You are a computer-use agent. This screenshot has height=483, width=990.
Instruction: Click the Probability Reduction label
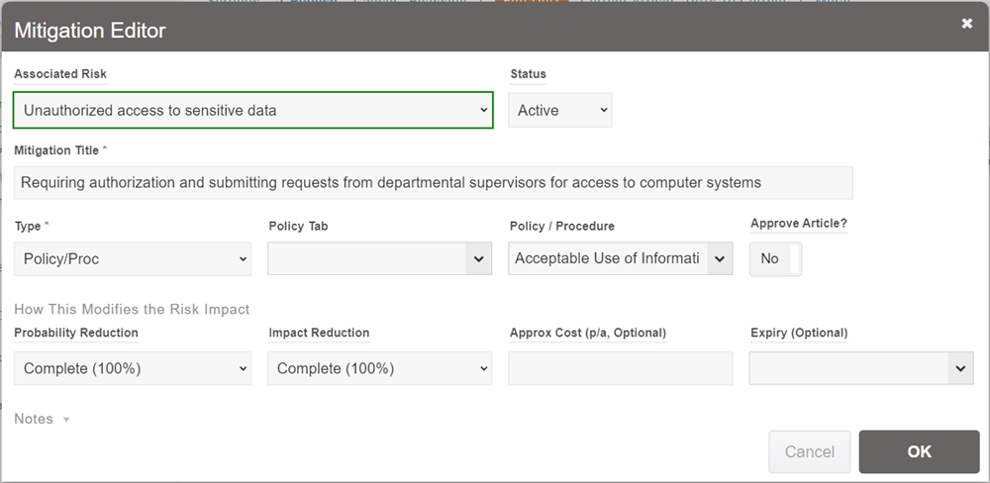(x=76, y=334)
